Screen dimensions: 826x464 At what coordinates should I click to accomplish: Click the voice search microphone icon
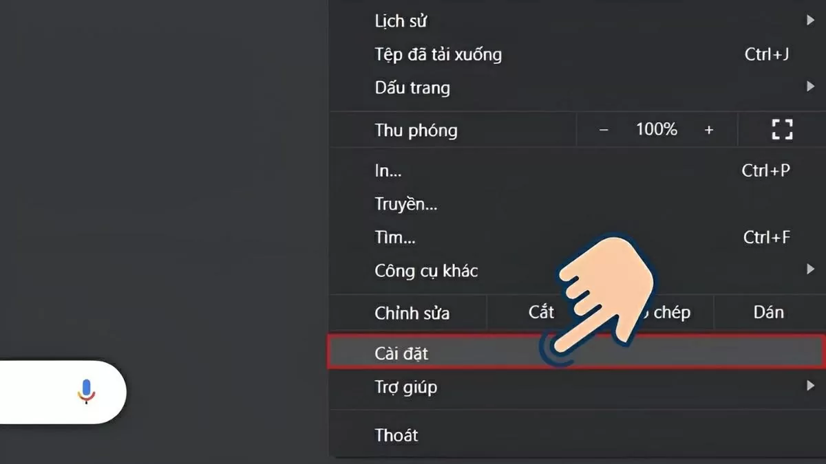pos(85,391)
